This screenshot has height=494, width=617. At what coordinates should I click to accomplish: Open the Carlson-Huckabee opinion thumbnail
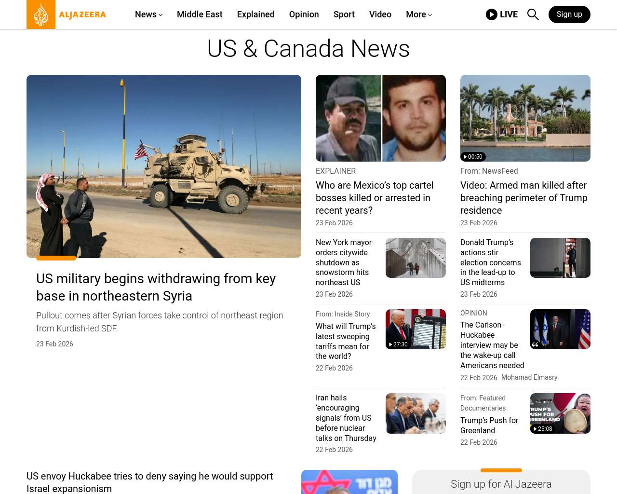tap(560, 329)
